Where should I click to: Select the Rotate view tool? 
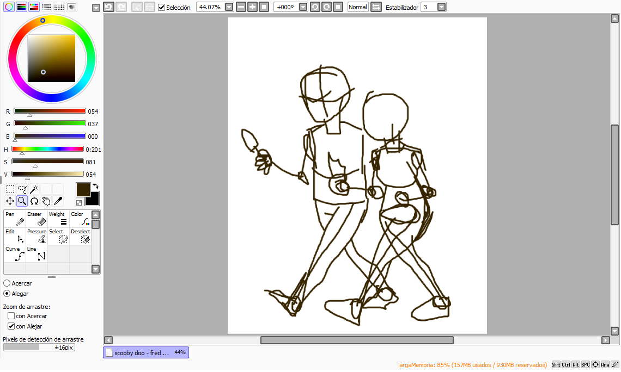point(34,201)
